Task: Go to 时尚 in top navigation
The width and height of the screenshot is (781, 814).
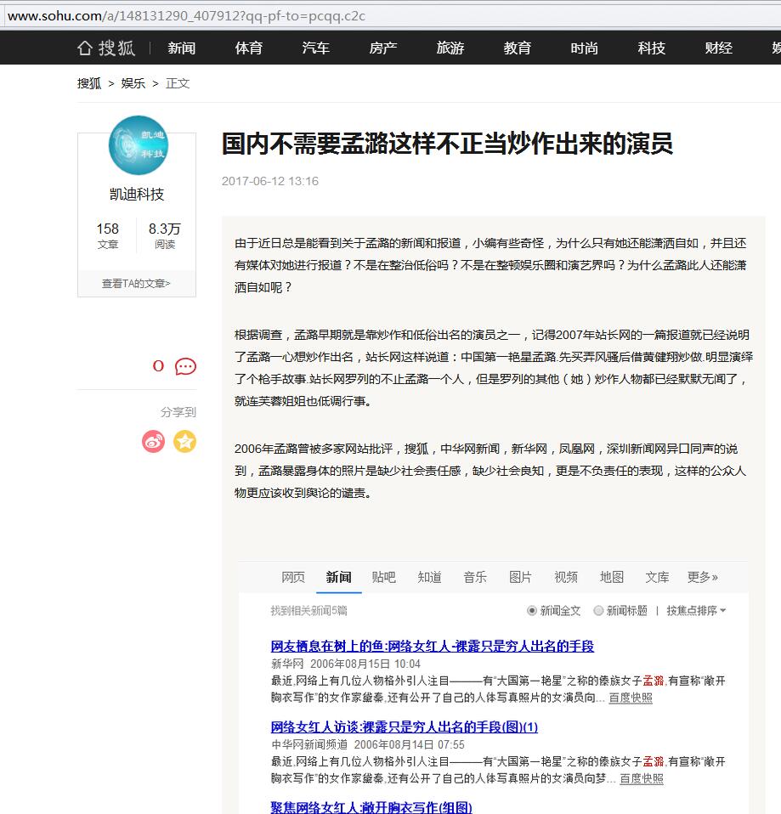Action: coord(584,48)
